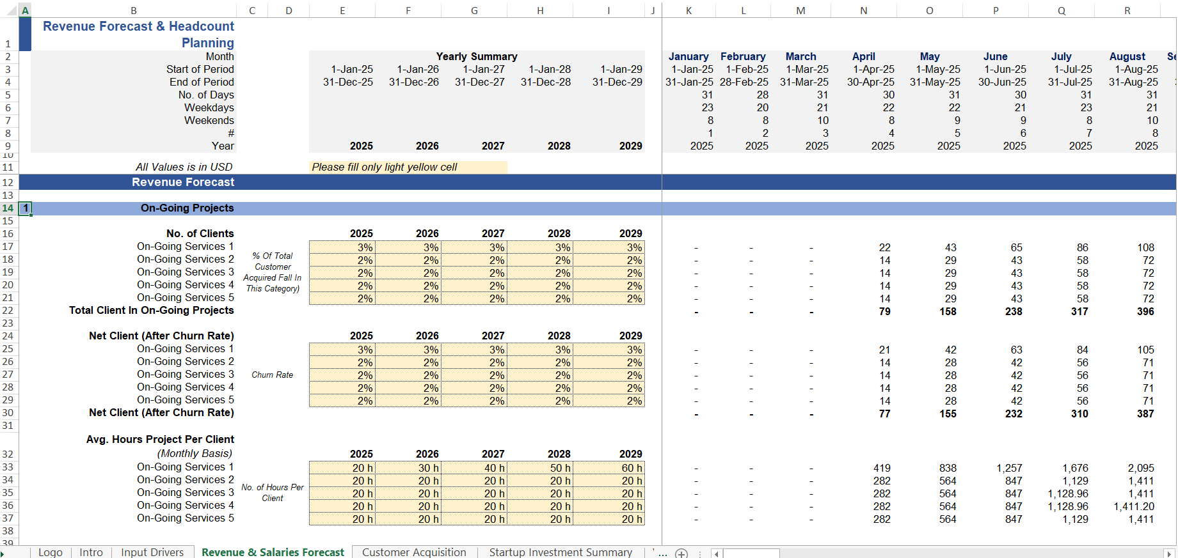1178x558 pixels.
Task: Open the Logo sheet tab
Action: pyautogui.click(x=51, y=552)
